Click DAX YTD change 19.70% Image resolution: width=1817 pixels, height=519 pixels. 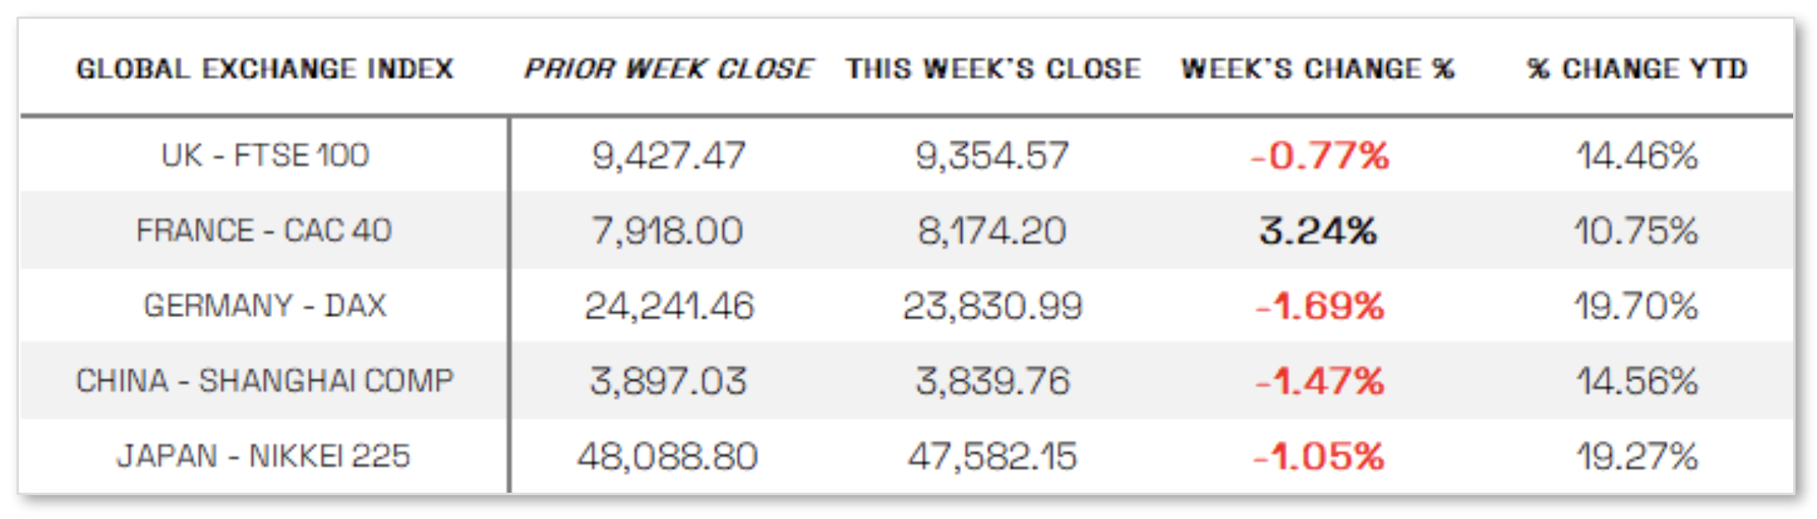tap(1636, 306)
